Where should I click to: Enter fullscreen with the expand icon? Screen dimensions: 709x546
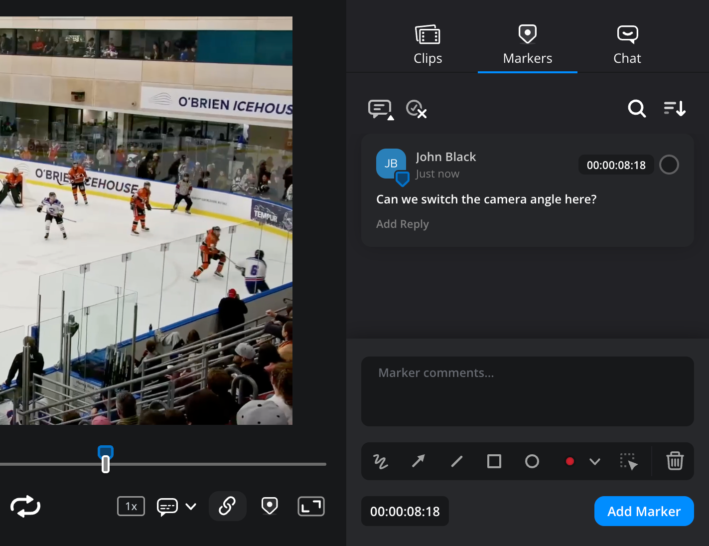pyautogui.click(x=311, y=506)
